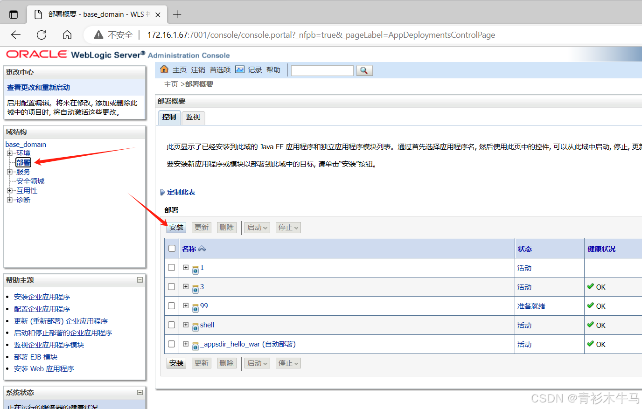Click the search magnifier button
642x409 pixels.
[x=364, y=70]
